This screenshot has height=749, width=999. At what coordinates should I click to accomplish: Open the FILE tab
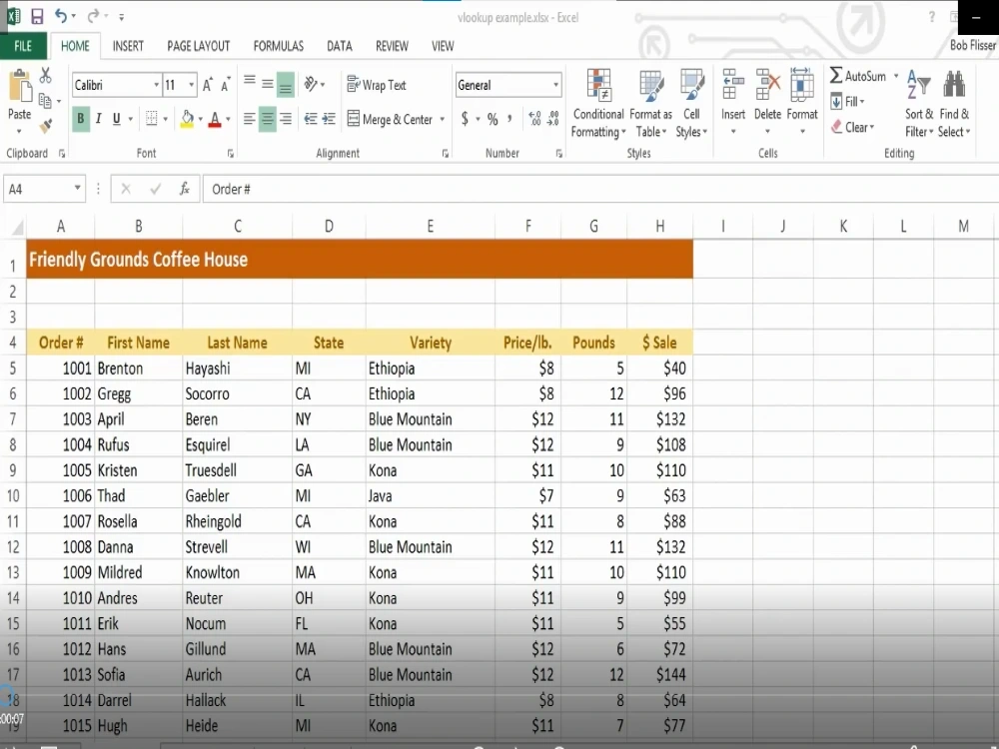[x=23, y=46]
